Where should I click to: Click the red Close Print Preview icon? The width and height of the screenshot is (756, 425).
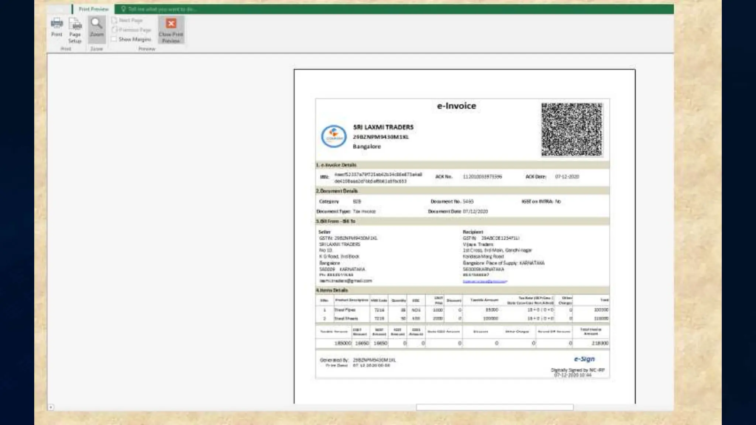tap(171, 24)
